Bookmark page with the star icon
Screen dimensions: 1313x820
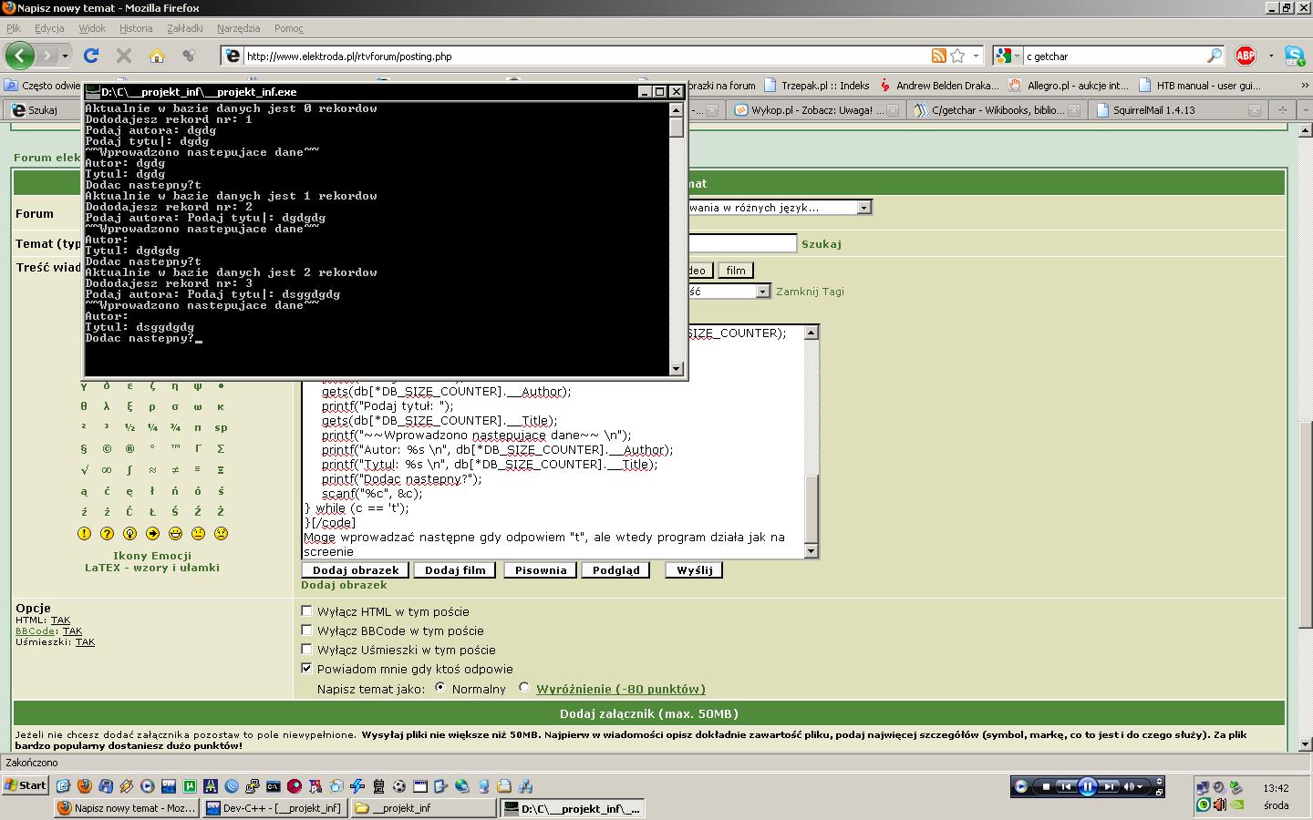click(957, 56)
